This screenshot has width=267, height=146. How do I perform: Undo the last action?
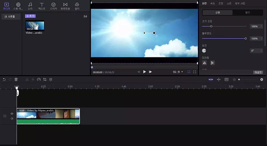point(4,80)
